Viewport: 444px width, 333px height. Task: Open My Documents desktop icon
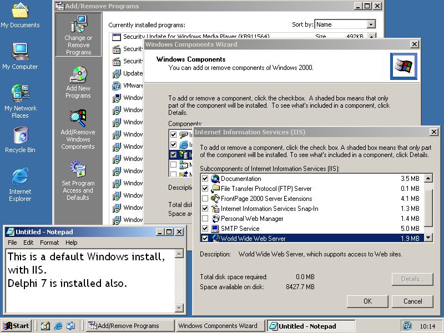(x=20, y=15)
